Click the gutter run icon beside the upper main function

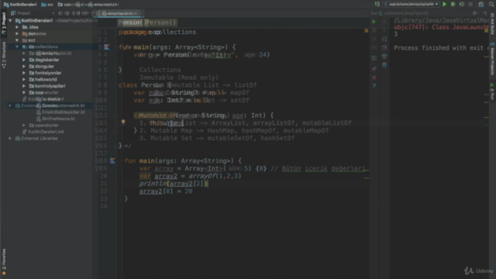pyautogui.click(x=107, y=47)
